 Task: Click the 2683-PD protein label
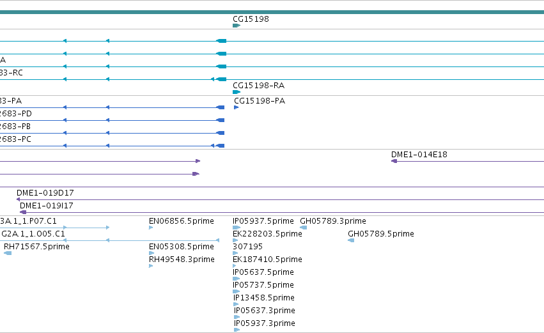click(16, 114)
